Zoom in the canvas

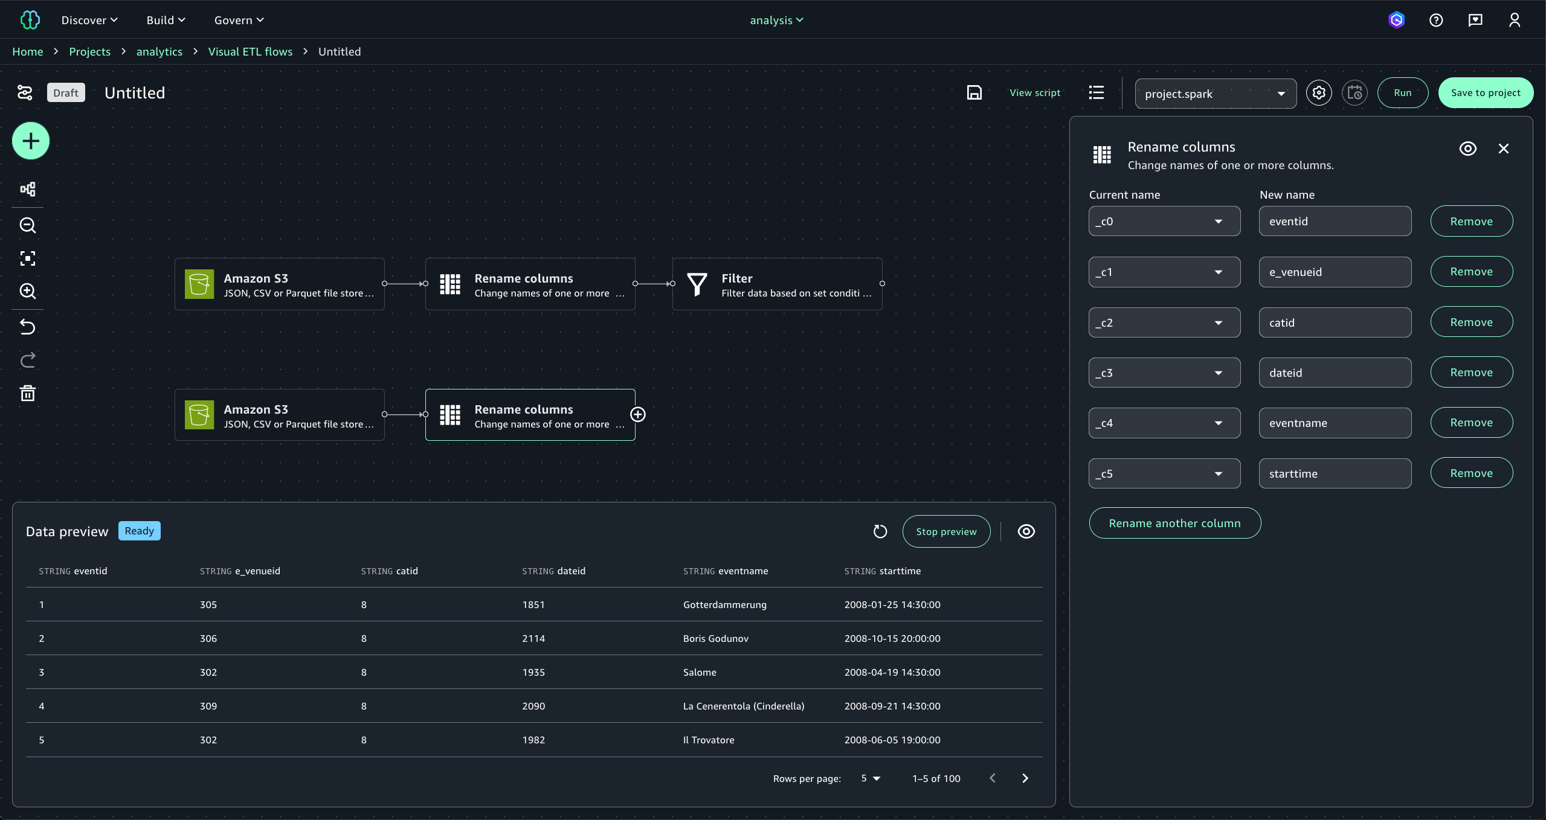point(28,291)
